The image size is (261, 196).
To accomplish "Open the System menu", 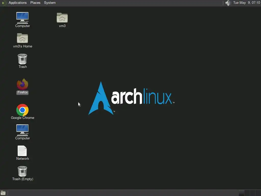I will (x=50, y=3).
